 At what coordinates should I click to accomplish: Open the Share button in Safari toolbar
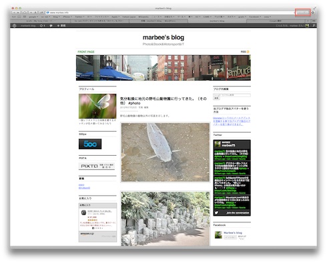point(41,13)
